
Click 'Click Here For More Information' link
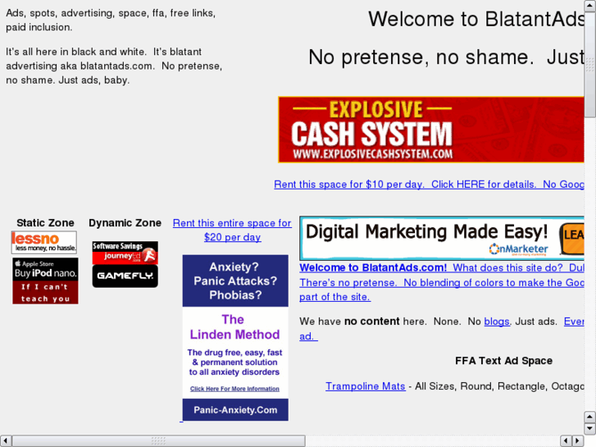click(x=234, y=389)
